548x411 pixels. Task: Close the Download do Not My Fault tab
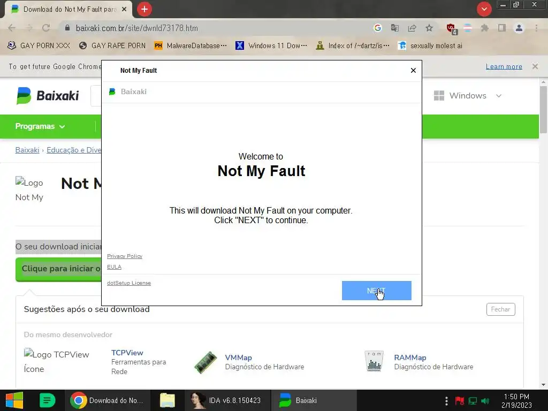pos(124,9)
